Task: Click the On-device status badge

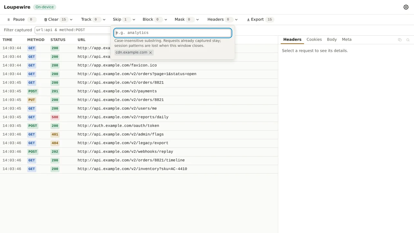Action: pyautogui.click(x=45, y=7)
